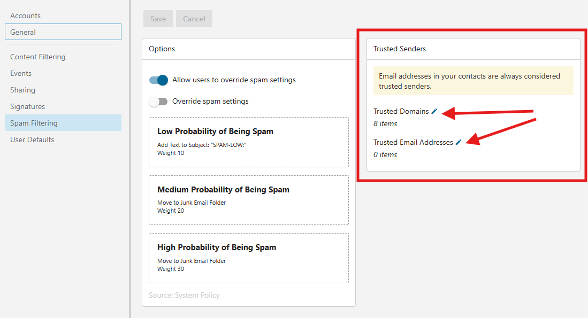Viewport: 588px width, 318px height.
Task: Select General in the sidebar
Action: pos(63,32)
